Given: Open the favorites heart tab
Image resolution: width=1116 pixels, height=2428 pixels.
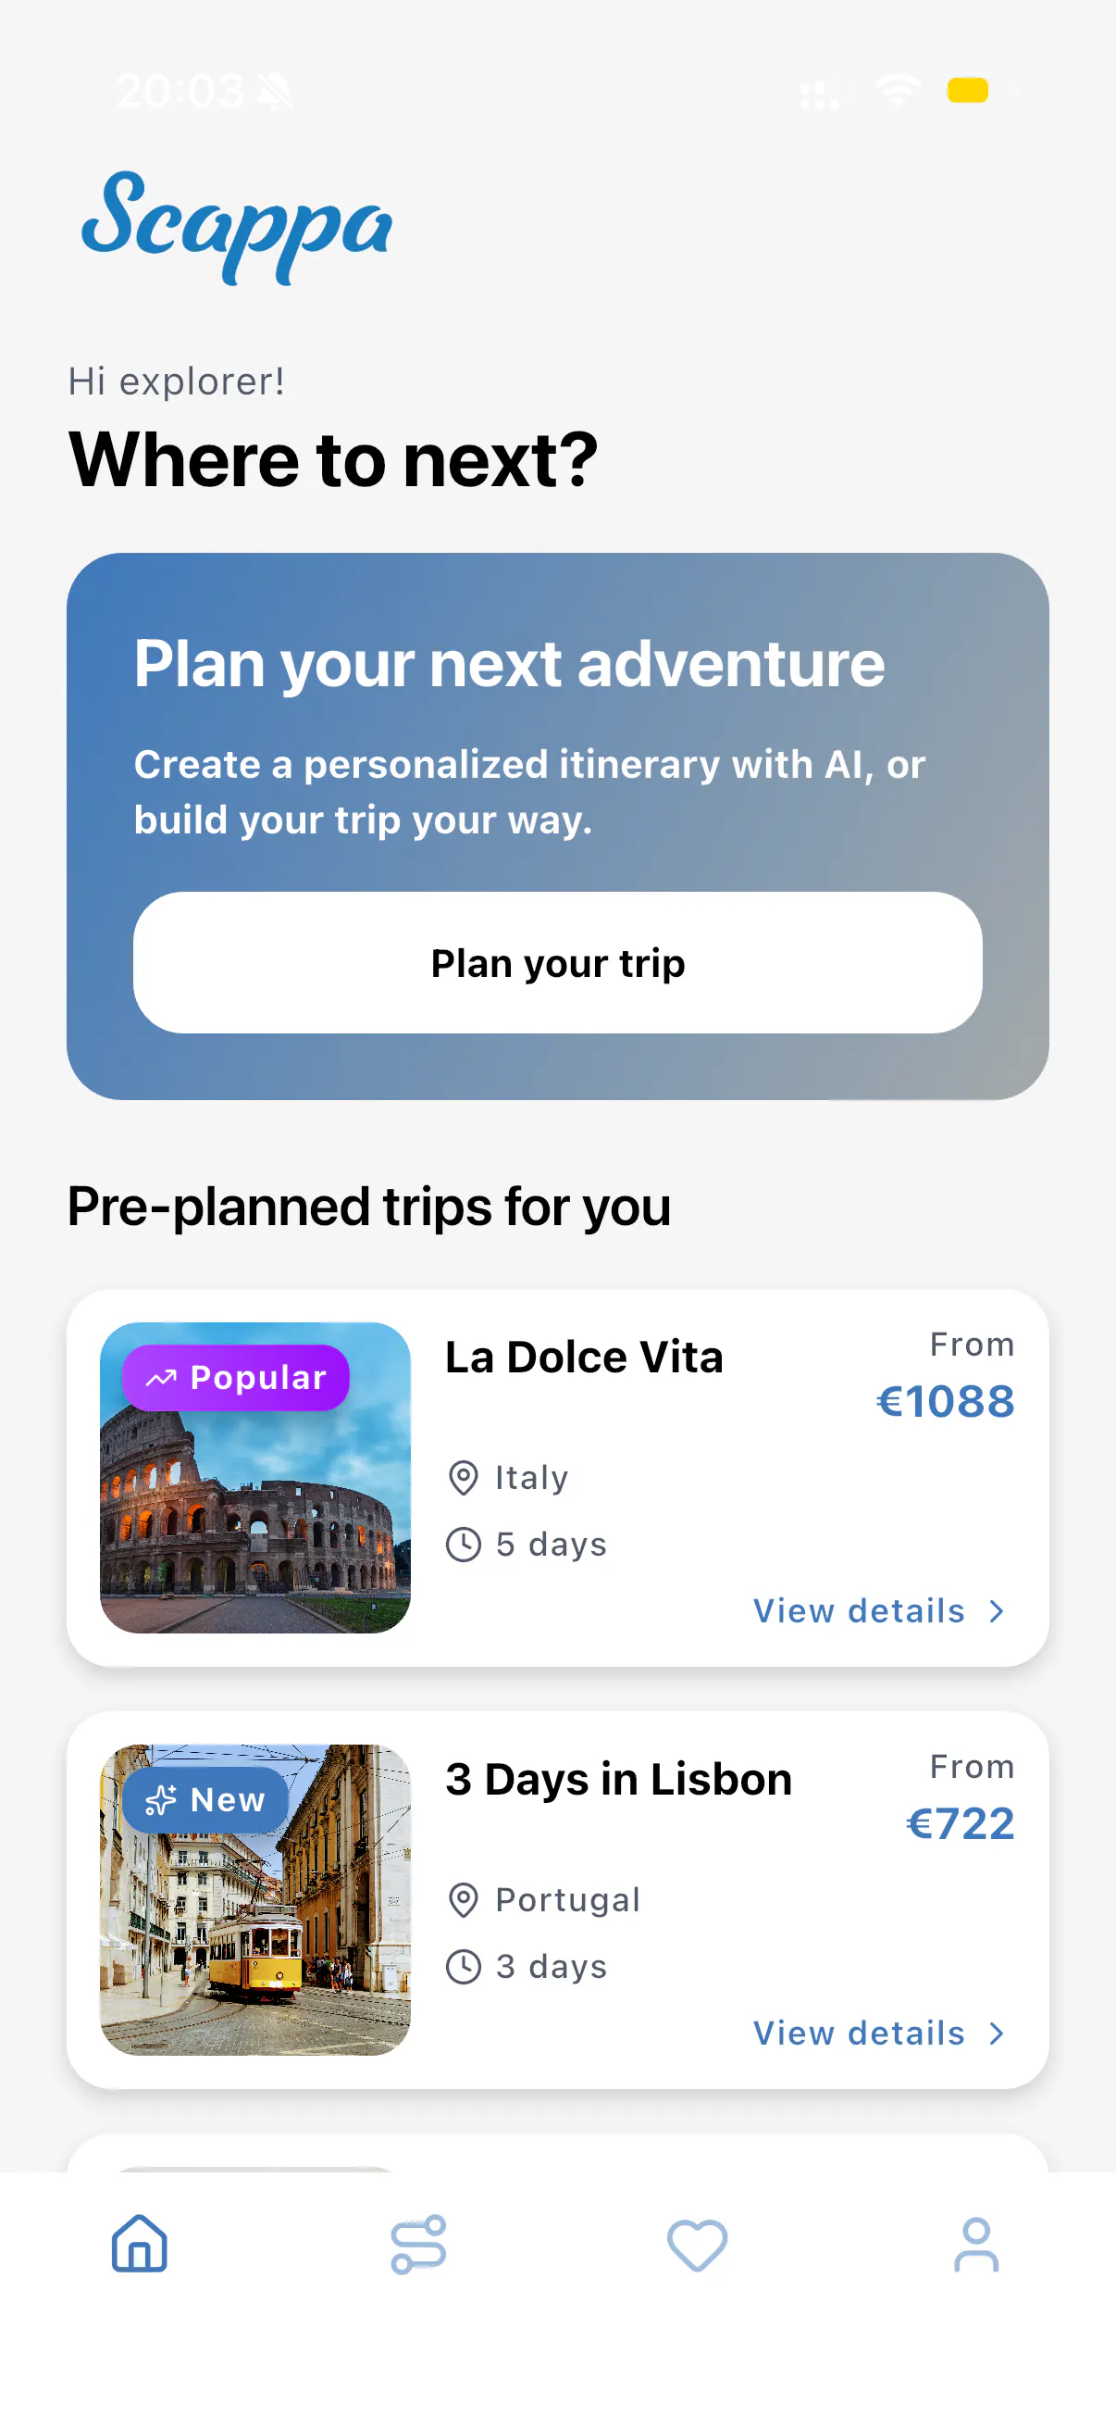Looking at the screenshot, I should (x=697, y=2245).
